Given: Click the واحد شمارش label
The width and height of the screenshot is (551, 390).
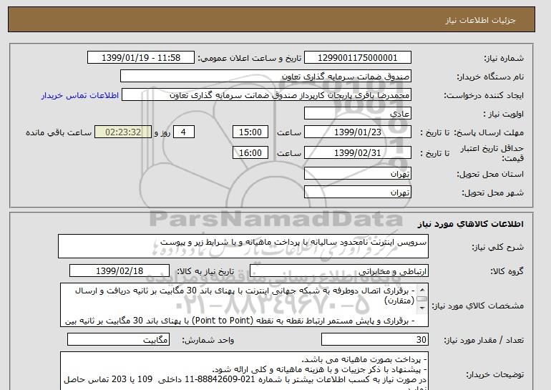Looking at the screenshot, I should tap(208, 340).
